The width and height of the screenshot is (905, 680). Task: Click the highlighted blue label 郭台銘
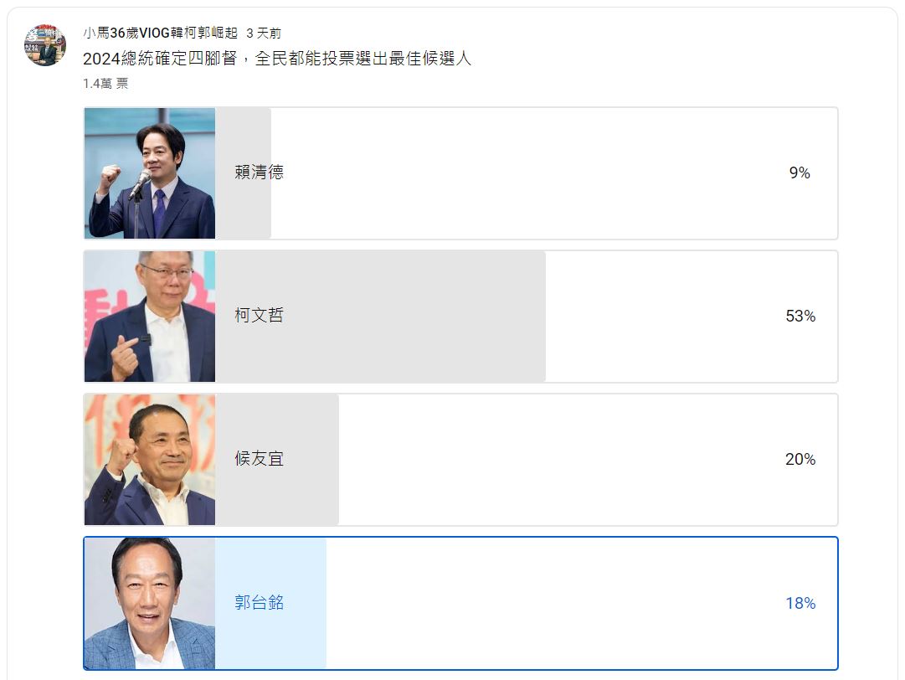[x=260, y=602]
